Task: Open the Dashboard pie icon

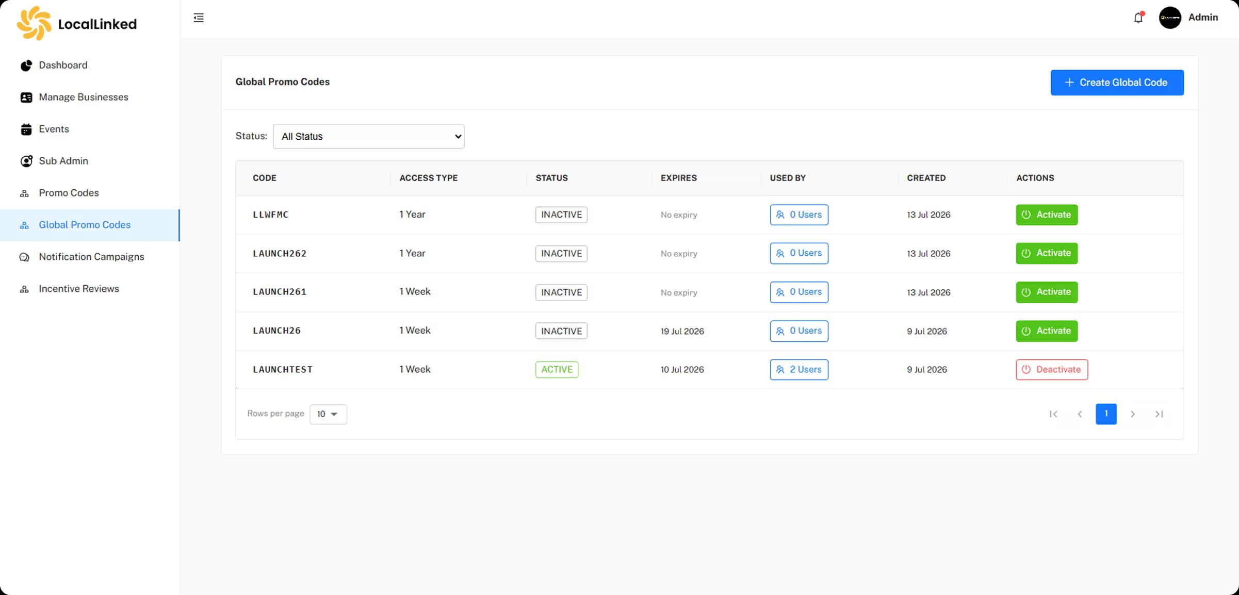Action: coord(26,65)
